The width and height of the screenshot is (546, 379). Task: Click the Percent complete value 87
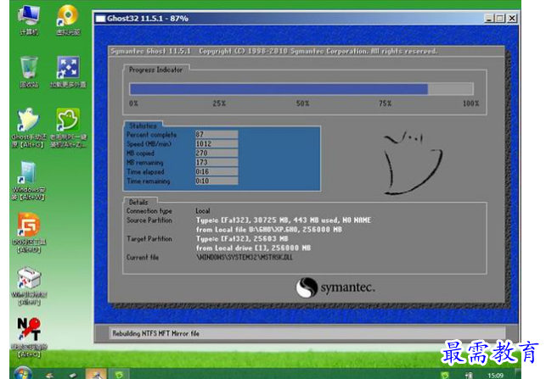217,134
